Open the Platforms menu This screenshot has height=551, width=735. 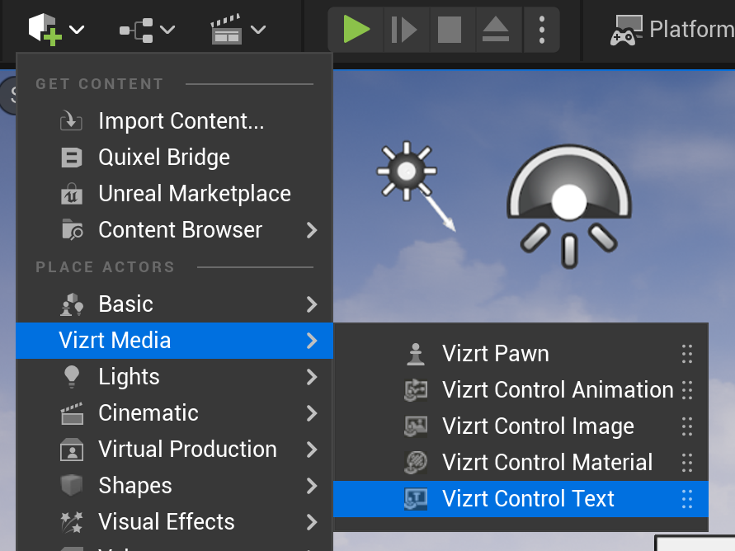[x=672, y=30]
